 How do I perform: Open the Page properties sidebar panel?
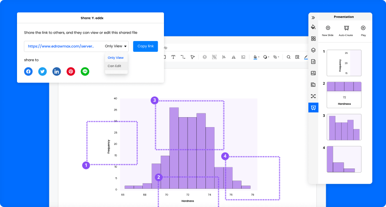coord(313,62)
